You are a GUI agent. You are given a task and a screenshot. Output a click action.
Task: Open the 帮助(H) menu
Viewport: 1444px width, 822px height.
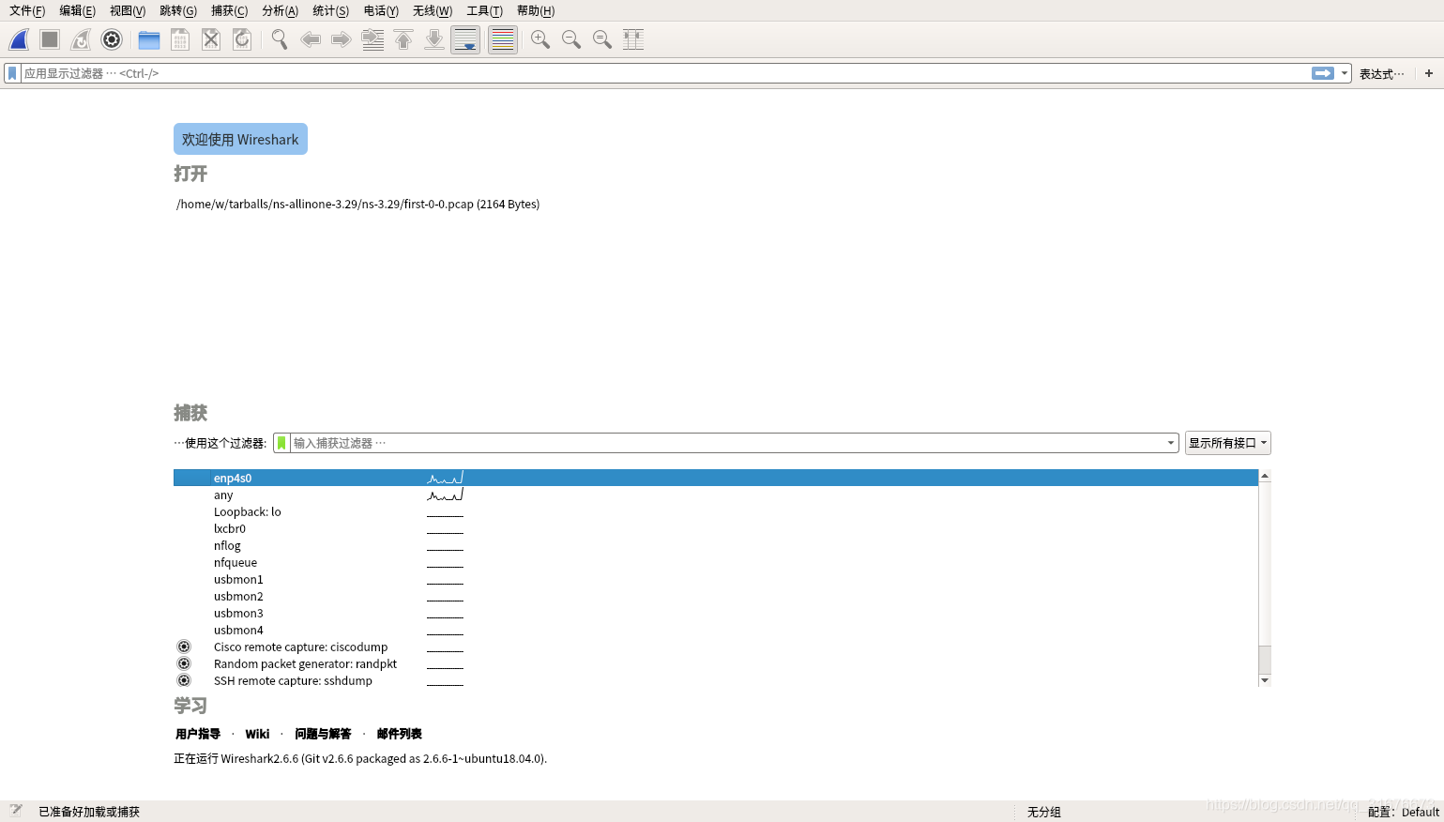pyautogui.click(x=536, y=10)
